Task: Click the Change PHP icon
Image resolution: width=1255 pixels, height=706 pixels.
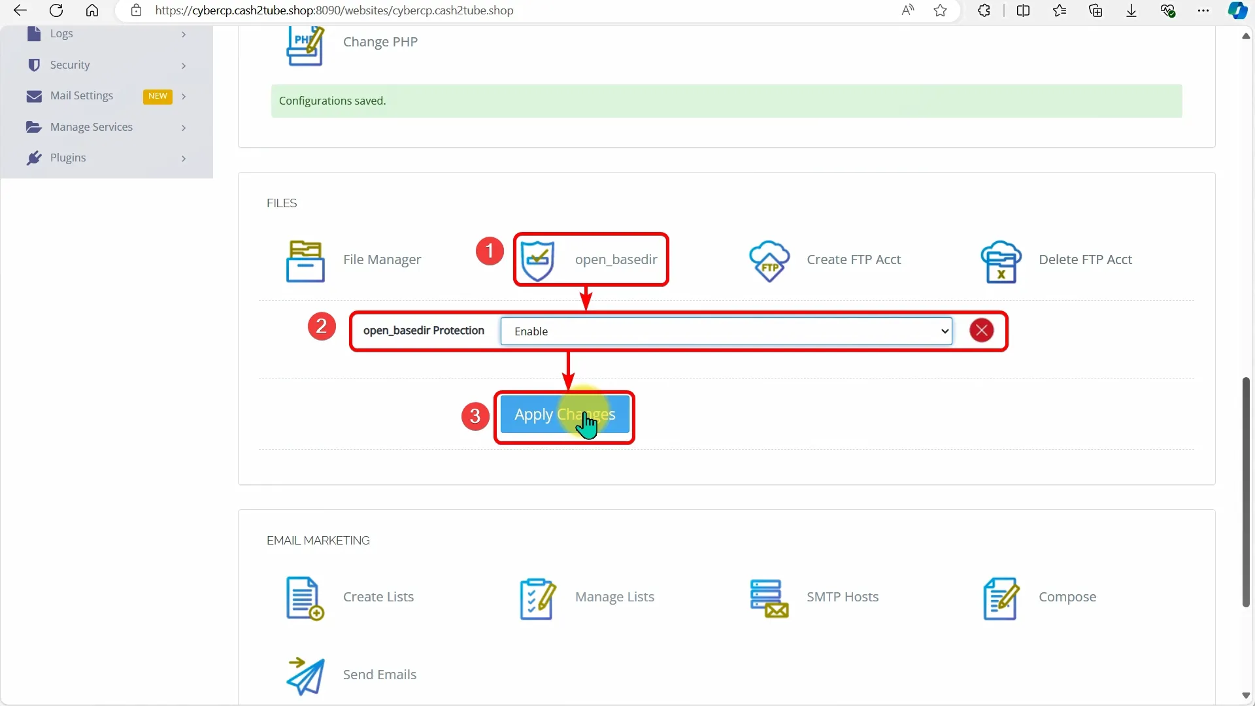Action: click(305, 44)
